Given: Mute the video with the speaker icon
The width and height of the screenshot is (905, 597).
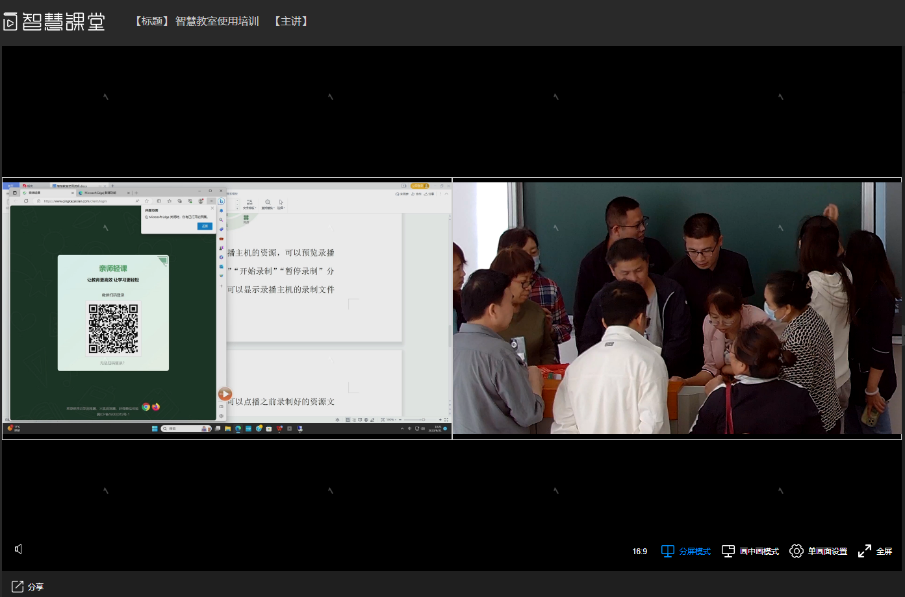Looking at the screenshot, I should [x=18, y=549].
